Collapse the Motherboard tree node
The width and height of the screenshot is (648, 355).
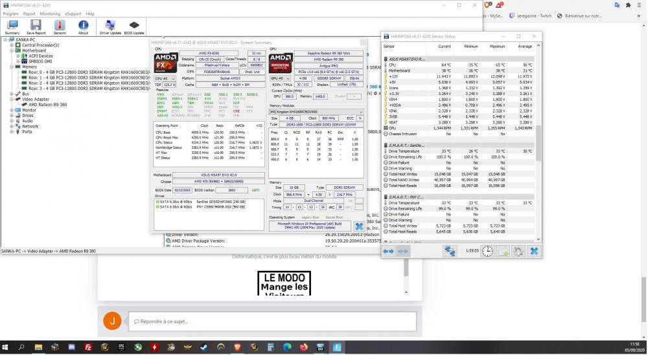pos(12,50)
